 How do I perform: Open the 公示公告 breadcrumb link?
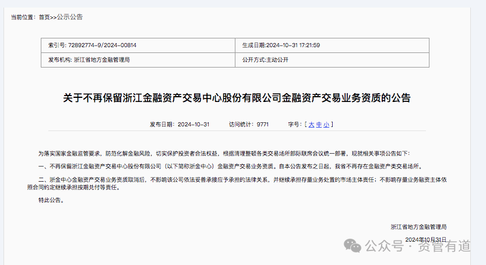tap(70, 17)
